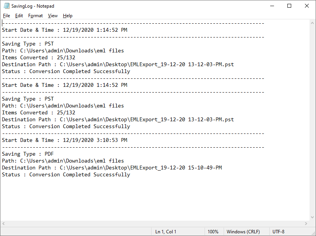Click the horizontal scrollbar track

(155, 223)
